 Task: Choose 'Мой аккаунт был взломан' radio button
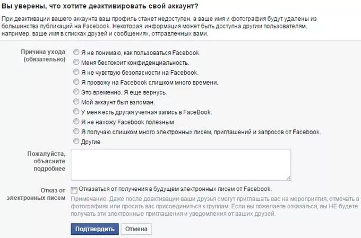coord(76,102)
